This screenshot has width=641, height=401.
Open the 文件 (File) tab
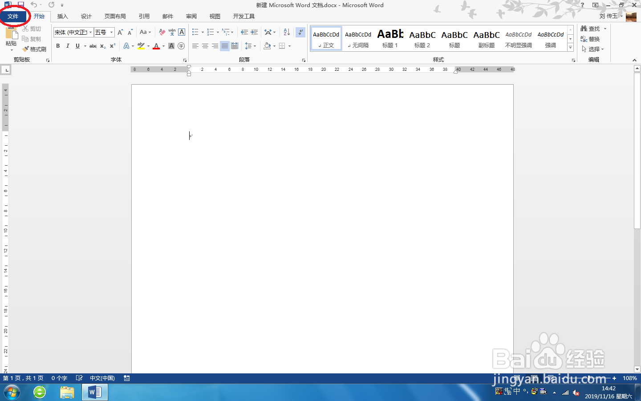[13, 16]
